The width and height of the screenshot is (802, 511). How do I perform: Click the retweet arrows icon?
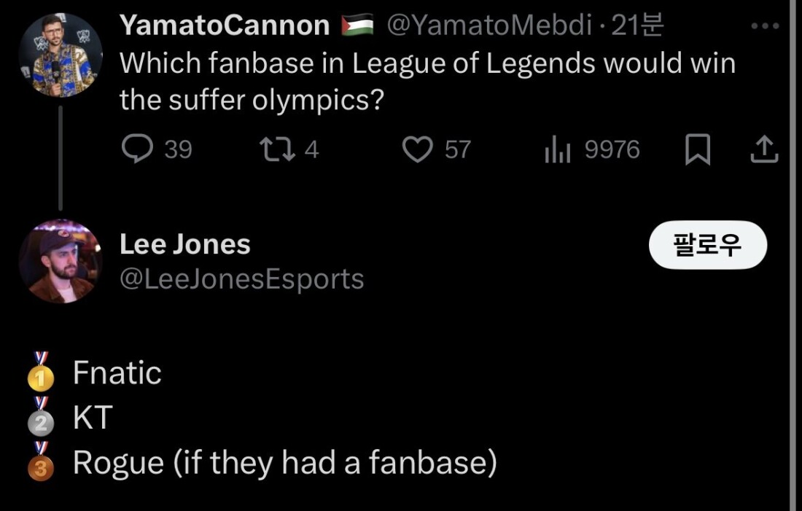point(276,149)
